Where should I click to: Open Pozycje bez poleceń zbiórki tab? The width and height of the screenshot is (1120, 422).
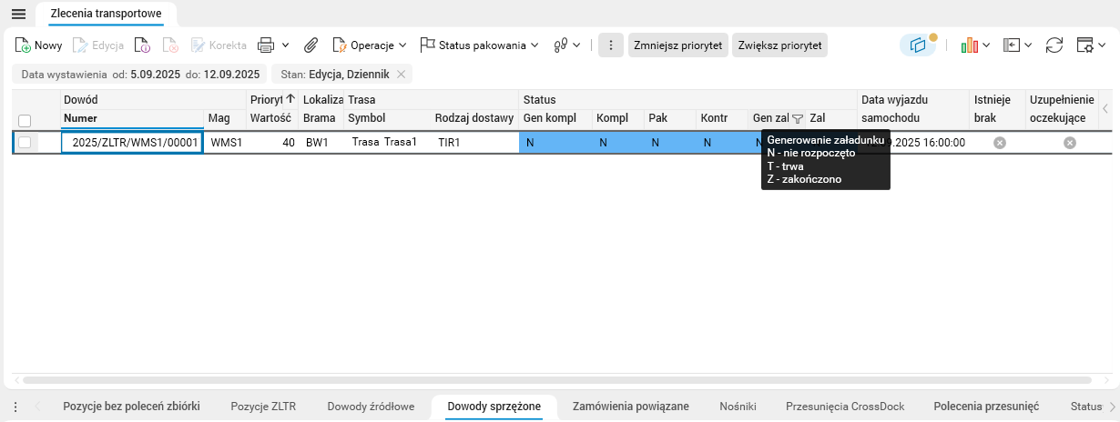(x=131, y=407)
